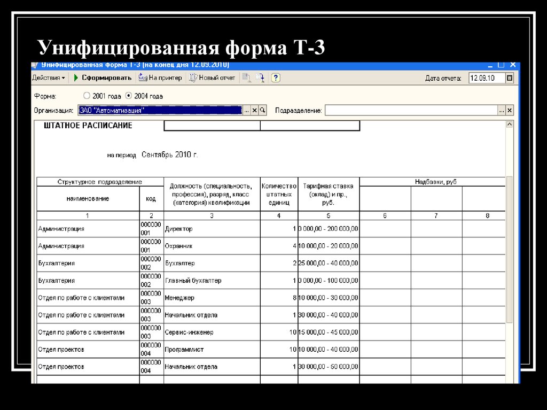Open the Организация selection with ... button
The height and width of the screenshot is (410, 547).
[x=247, y=110]
